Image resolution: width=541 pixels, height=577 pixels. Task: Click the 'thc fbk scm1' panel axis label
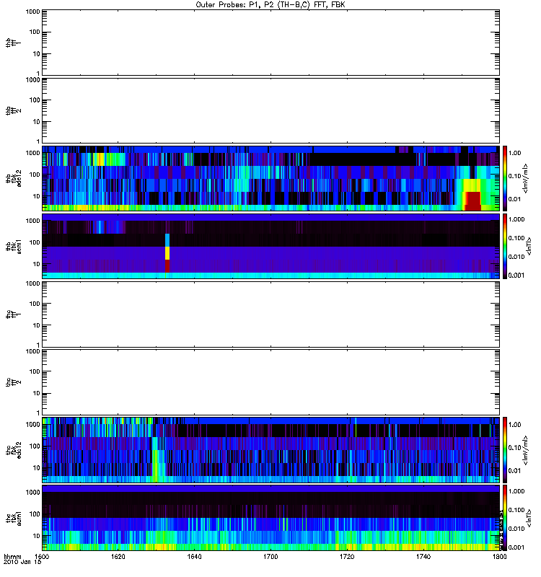pyautogui.click(x=13, y=518)
